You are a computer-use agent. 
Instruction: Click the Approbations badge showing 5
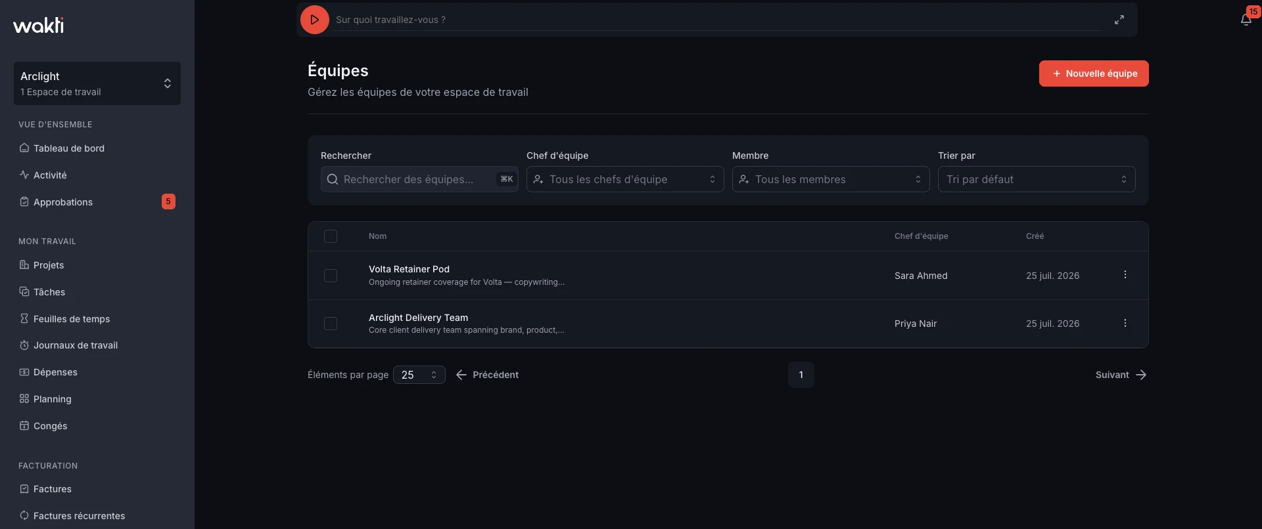click(168, 201)
